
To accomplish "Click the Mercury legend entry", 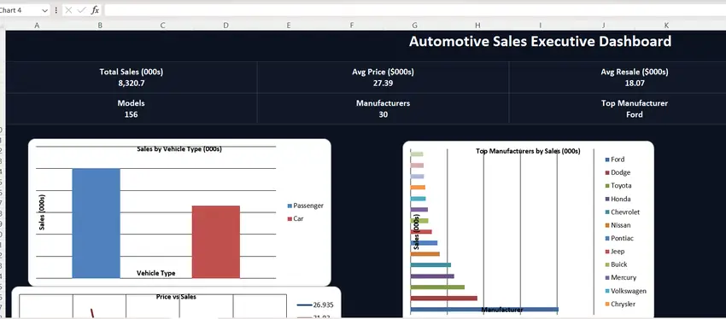I will pos(621,277).
